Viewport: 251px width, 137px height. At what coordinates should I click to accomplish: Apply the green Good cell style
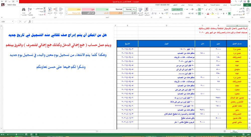pos(102,9)
